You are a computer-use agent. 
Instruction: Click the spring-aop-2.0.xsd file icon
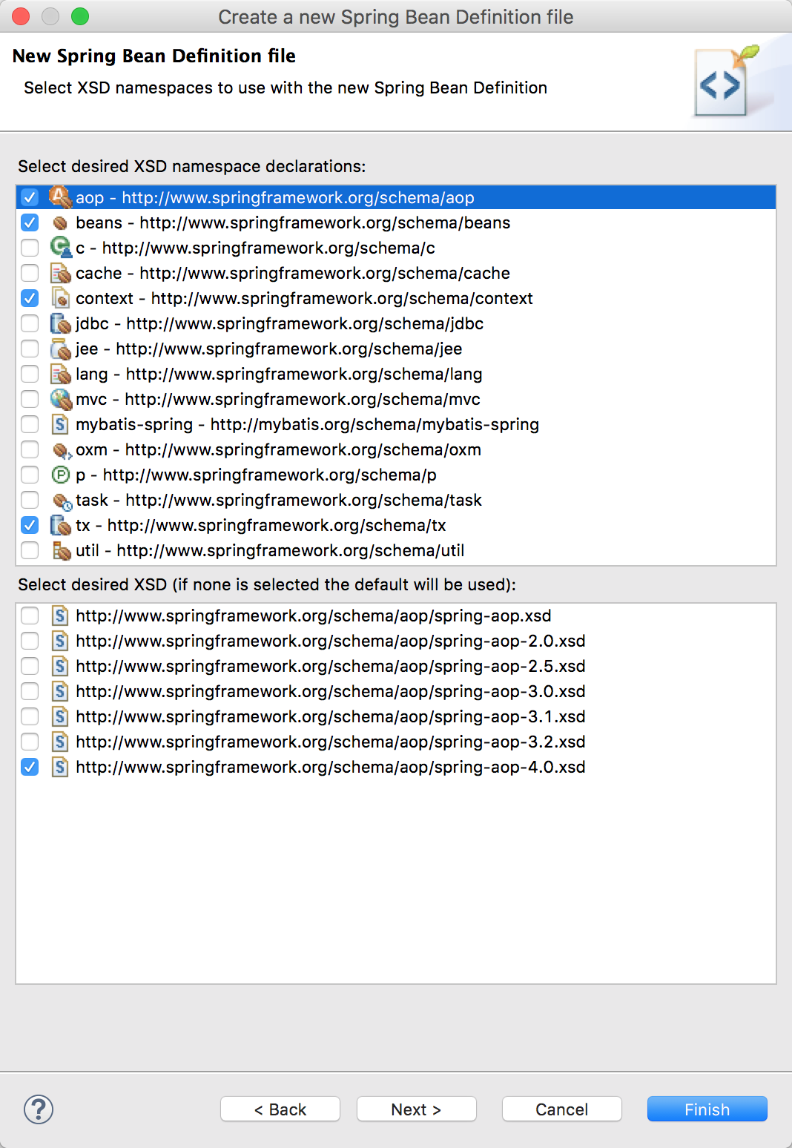[60, 641]
